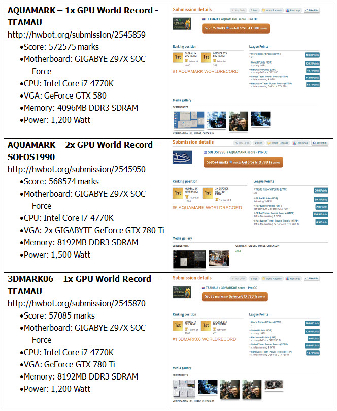Click text 'Memory: 4096MB DDR3 SDRAM'
Image resolution: width=337 pixels, height=411 pixels.
tap(81, 108)
